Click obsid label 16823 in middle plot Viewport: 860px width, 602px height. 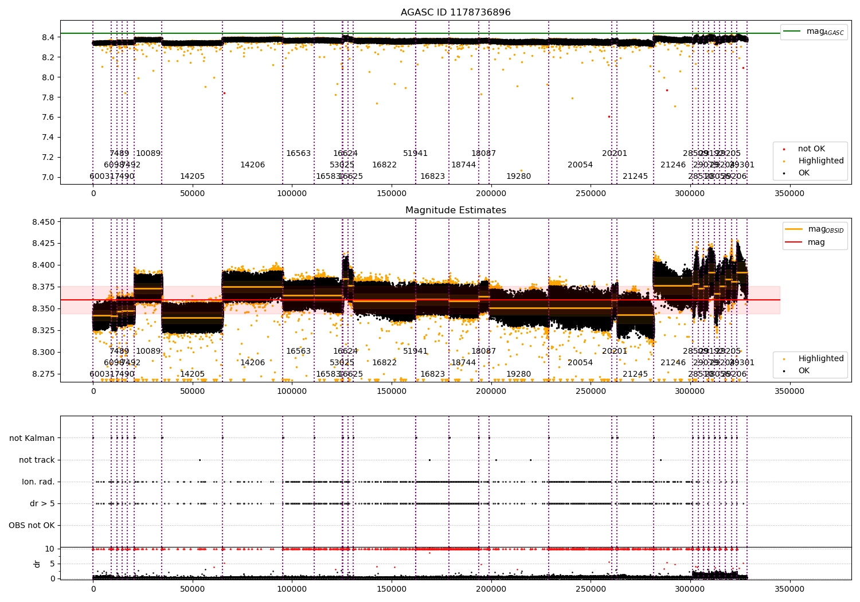tap(433, 374)
